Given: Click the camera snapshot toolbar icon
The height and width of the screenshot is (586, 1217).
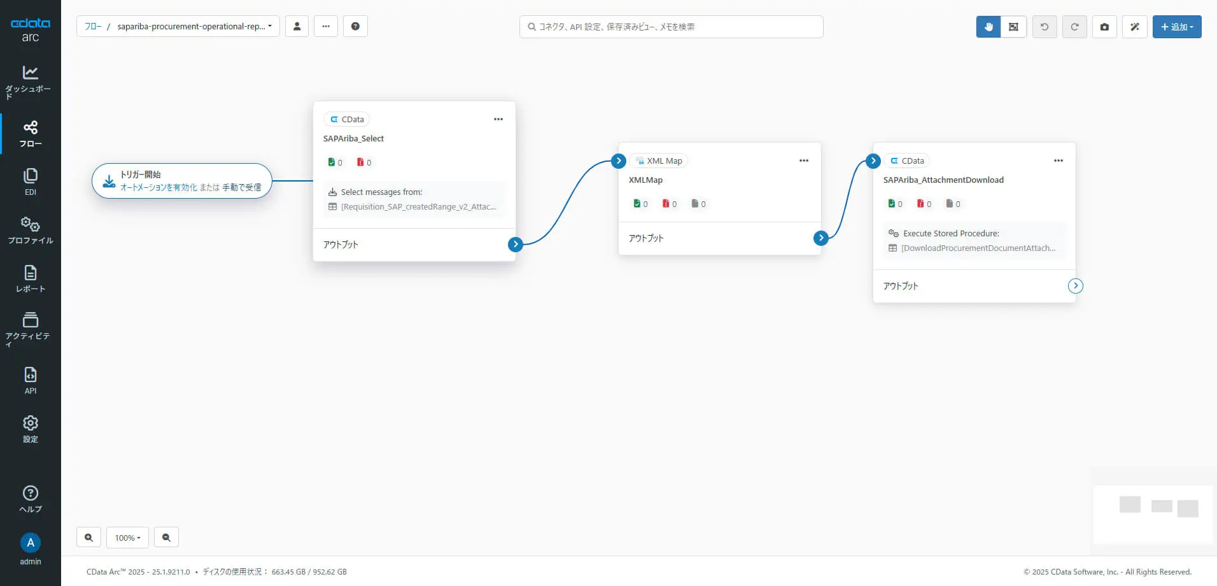Looking at the screenshot, I should [x=1104, y=27].
